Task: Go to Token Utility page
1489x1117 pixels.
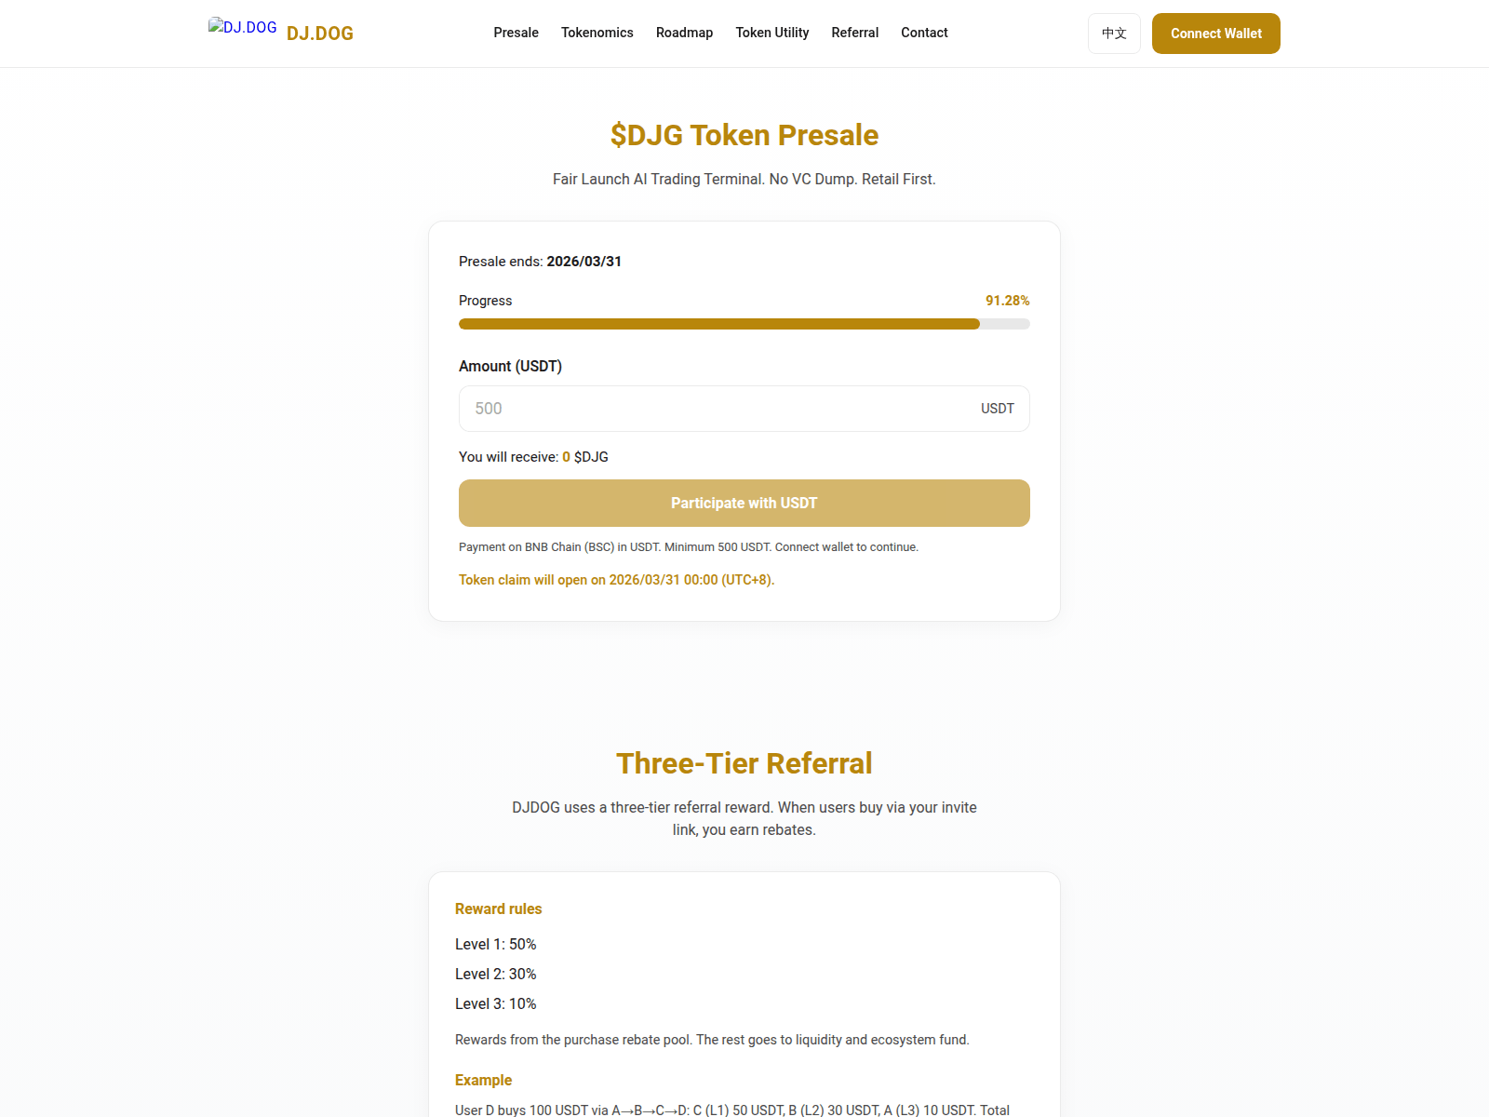Action: click(771, 33)
